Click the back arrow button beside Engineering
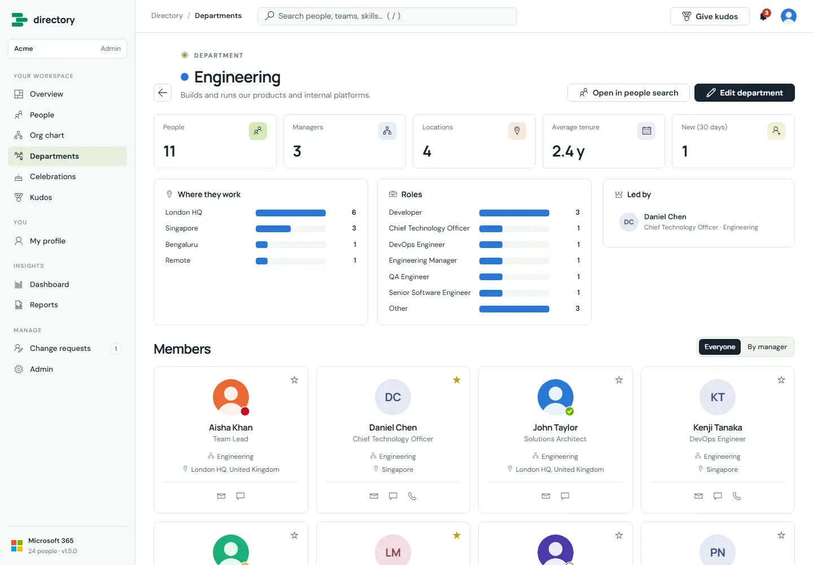This screenshot has height=565, width=813. point(163,93)
